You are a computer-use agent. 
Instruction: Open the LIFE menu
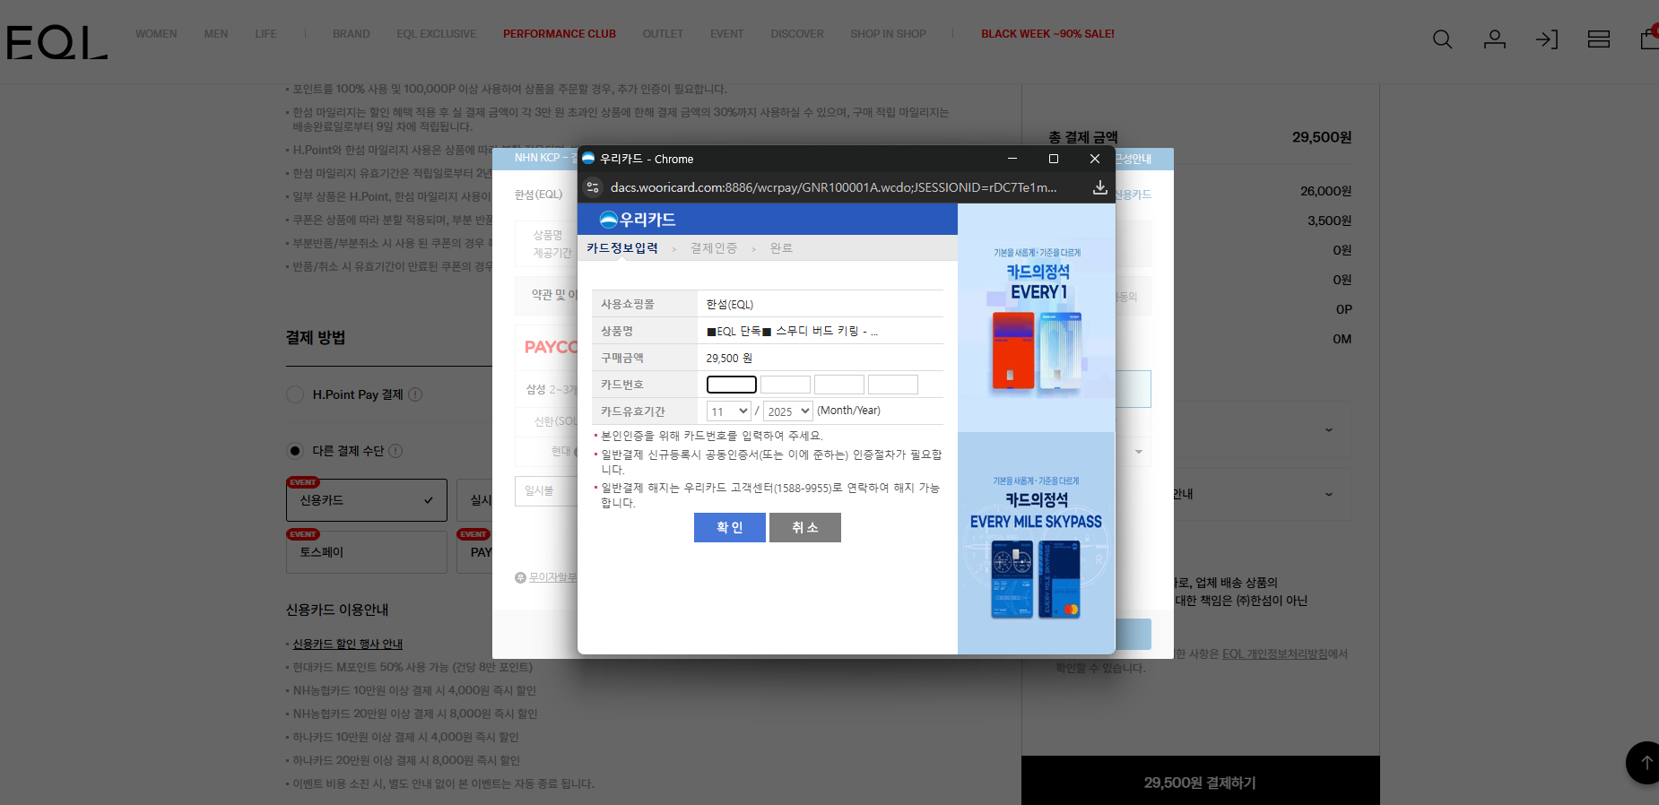coord(265,34)
